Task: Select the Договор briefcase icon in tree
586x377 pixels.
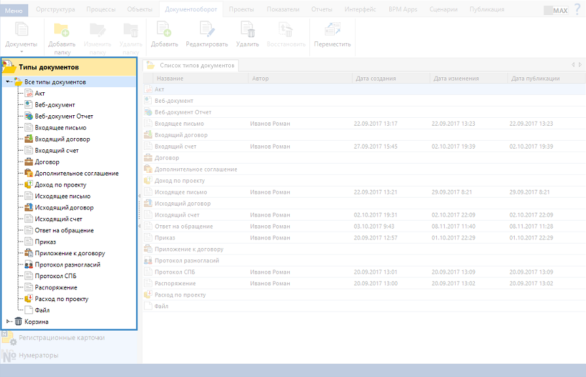Action: pyautogui.click(x=29, y=162)
